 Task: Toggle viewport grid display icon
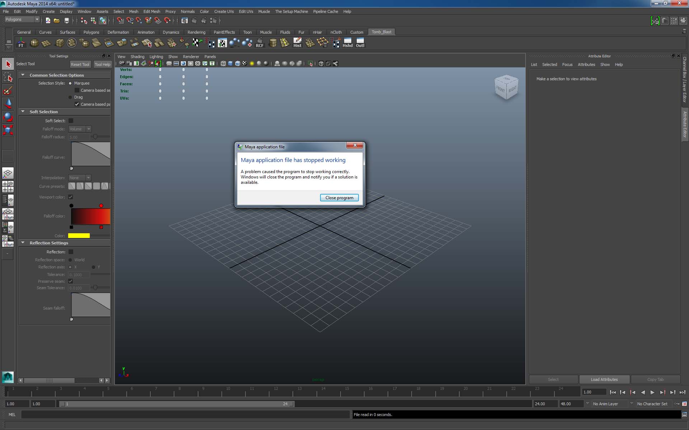169,63
